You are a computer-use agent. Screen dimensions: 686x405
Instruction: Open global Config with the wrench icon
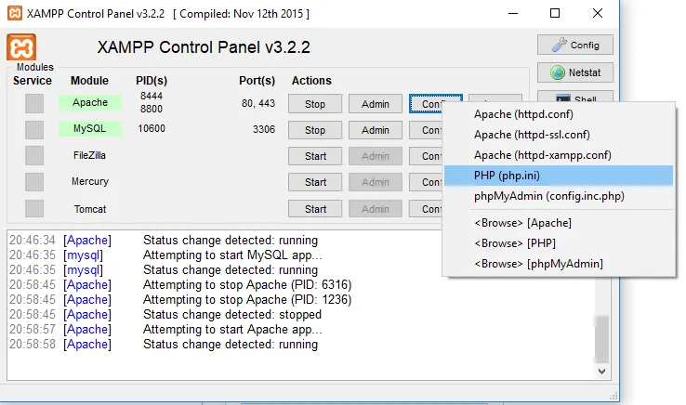(574, 45)
